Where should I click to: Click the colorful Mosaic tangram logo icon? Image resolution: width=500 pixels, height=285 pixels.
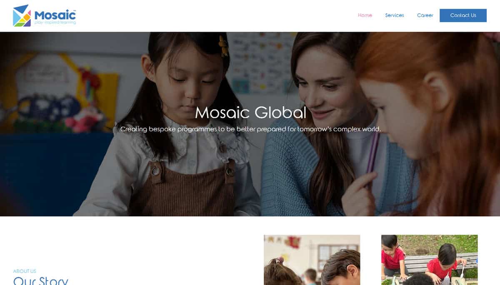click(22, 15)
